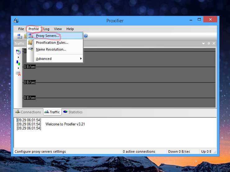Viewport: 230px width, 172px height.
Task: Open the Log menu
Action: [x=46, y=29]
